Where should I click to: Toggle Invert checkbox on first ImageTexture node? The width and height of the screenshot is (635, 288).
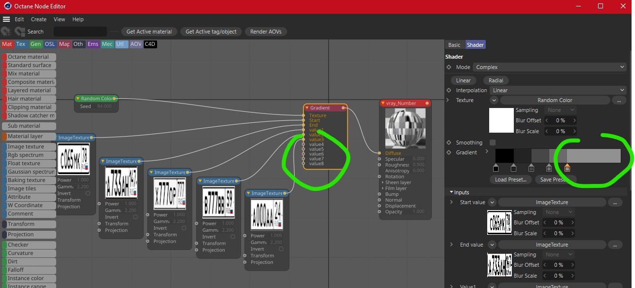point(88,193)
